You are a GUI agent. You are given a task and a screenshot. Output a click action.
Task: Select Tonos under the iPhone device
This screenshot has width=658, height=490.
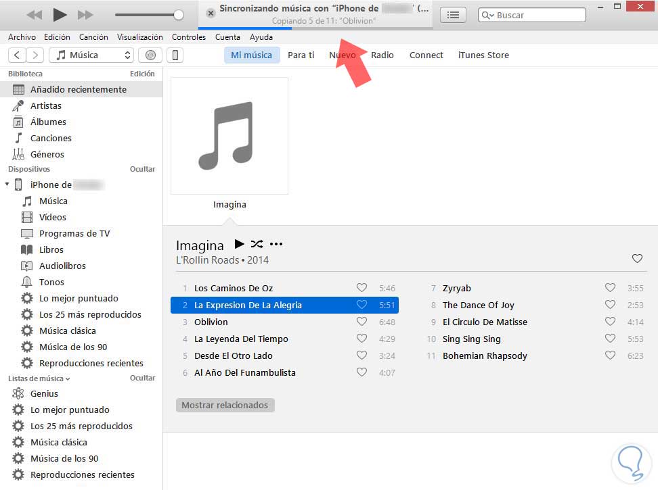tap(81, 283)
